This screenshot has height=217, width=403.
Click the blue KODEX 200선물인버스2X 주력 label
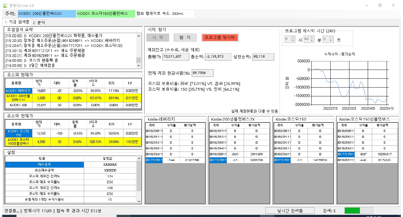click(47, 14)
